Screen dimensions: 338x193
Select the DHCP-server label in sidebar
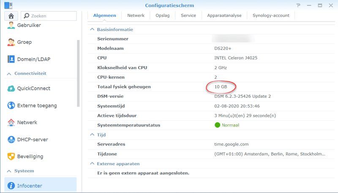tap(33, 139)
